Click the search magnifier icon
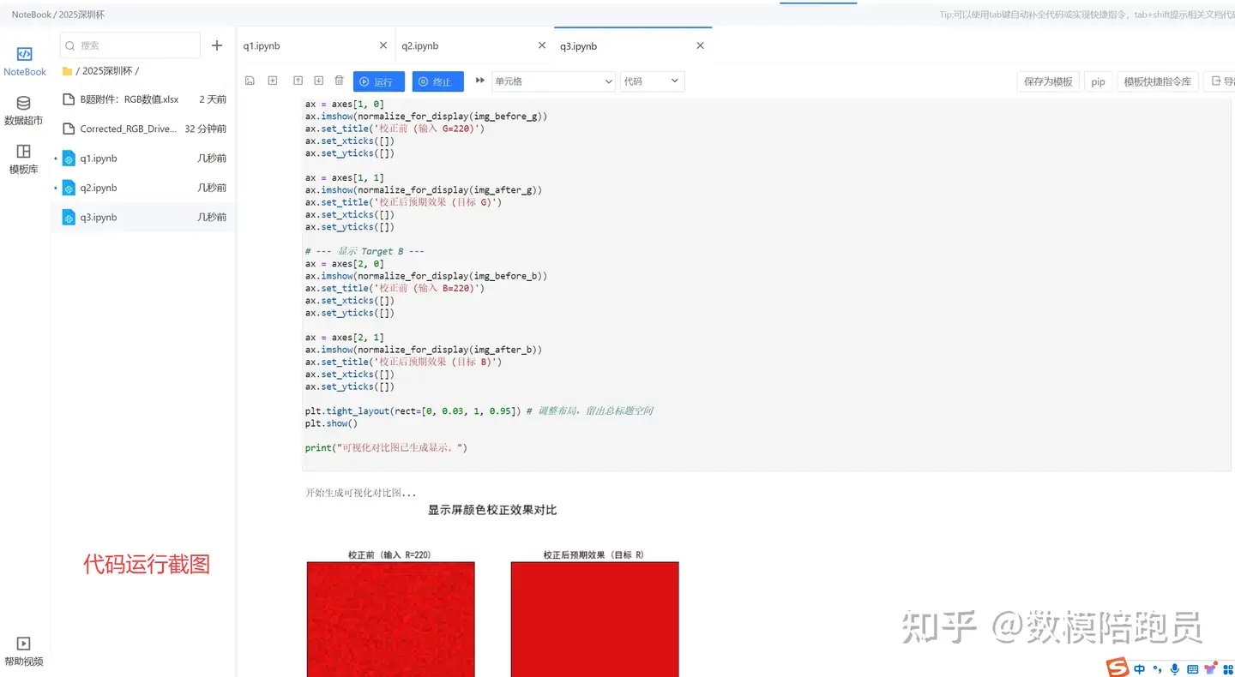The image size is (1235, 677). 70,45
